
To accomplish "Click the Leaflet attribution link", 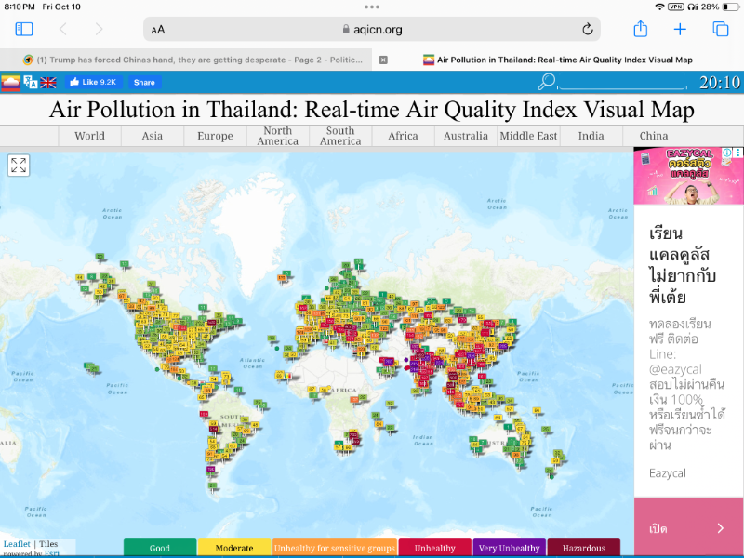I will 16,543.
